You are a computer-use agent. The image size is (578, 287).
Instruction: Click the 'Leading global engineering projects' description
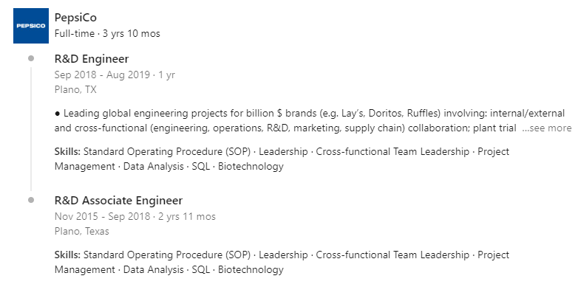click(313, 121)
